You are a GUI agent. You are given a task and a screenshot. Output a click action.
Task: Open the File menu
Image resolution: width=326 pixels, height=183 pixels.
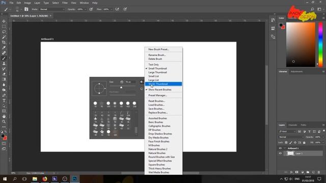click(11, 3)
